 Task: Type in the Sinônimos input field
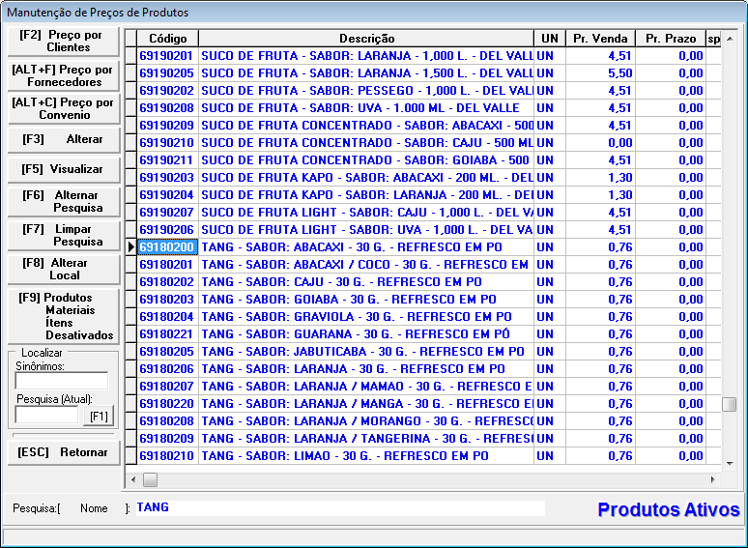pos(61,381)
